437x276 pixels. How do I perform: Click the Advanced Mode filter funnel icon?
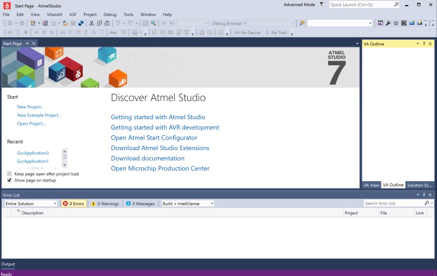(322, 4)
